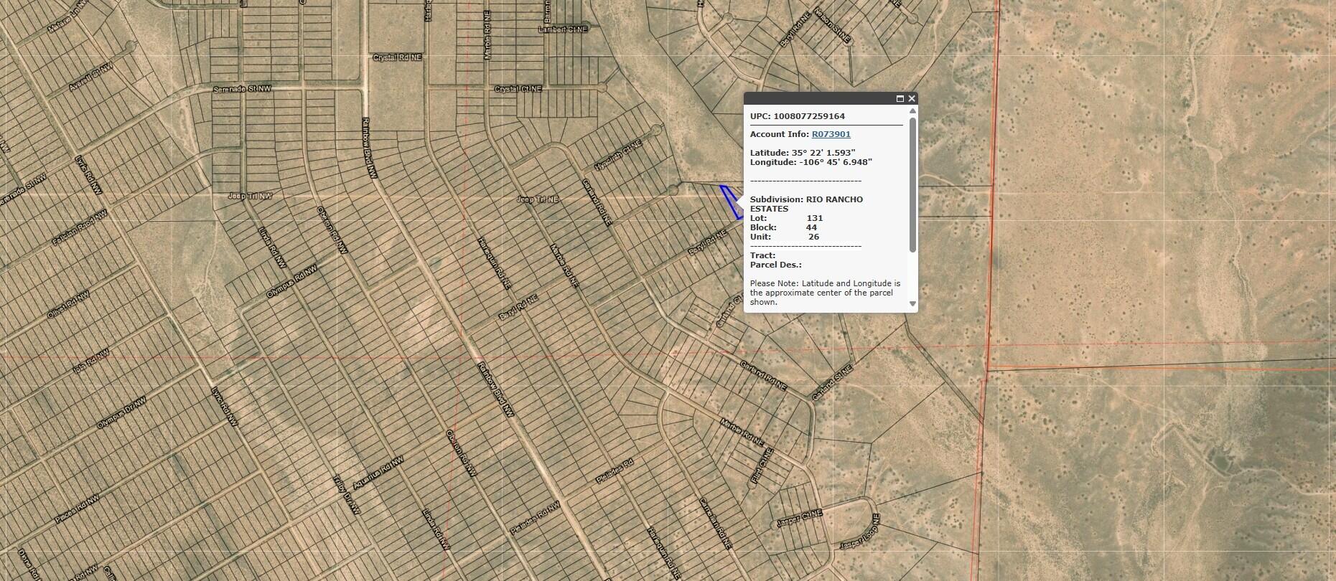Click the Tract label in popup
Screen dimensions: 1336x581
point(763,255)
